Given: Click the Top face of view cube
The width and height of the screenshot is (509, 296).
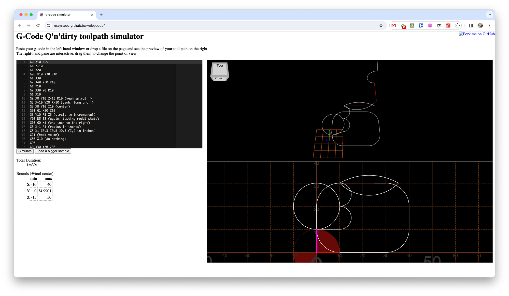Looking at the screenshot, I should click(220, 69).
